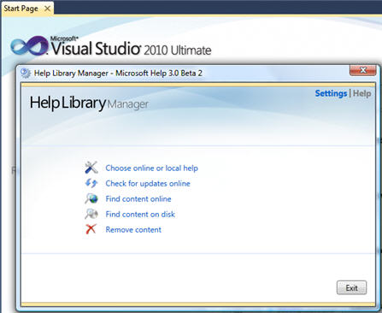Select Check for updates online link

click(148, 183)
